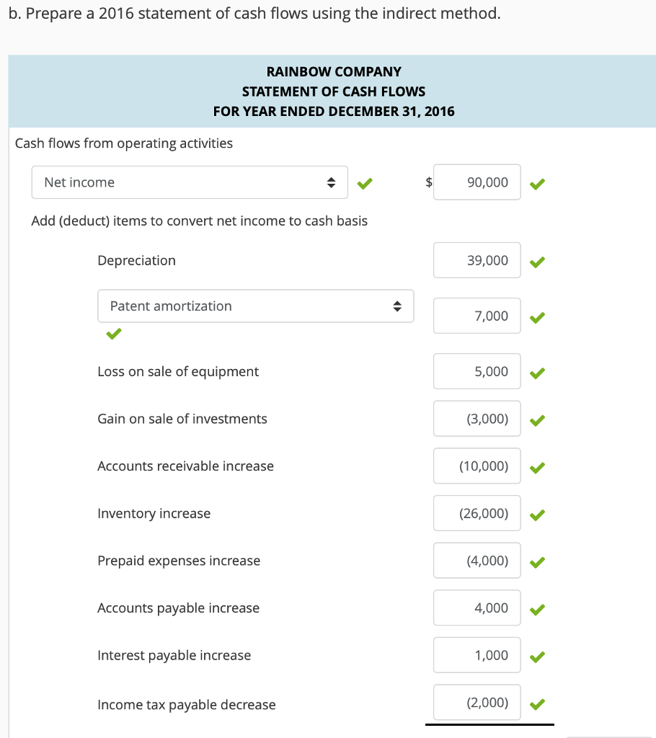Click the 'Income tax payable decrease' label
656x738 pixels.
pos(187,705)
